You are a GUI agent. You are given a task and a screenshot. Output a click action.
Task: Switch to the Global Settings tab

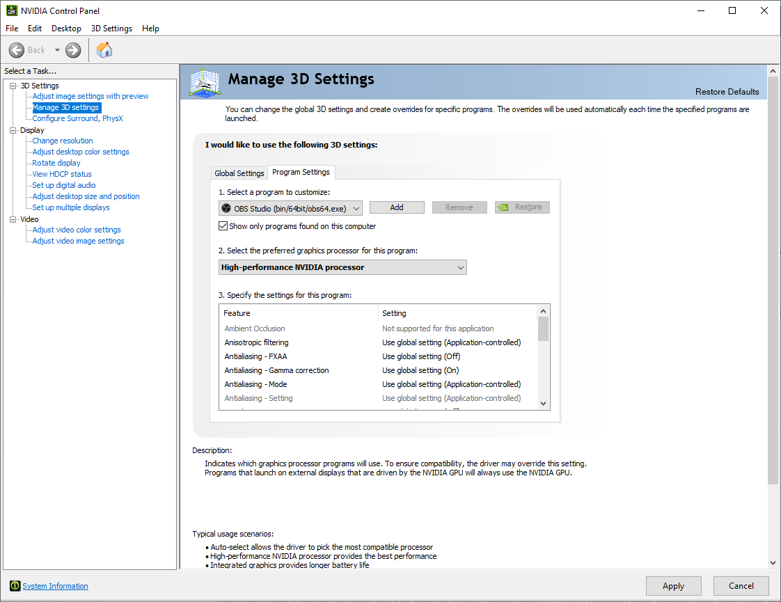coord(239,173)
